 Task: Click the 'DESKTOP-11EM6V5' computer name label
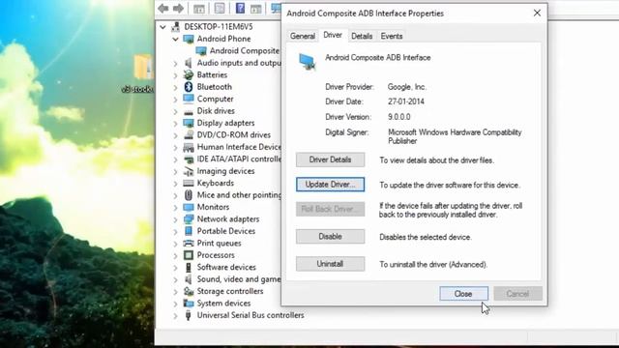(219, 27)
